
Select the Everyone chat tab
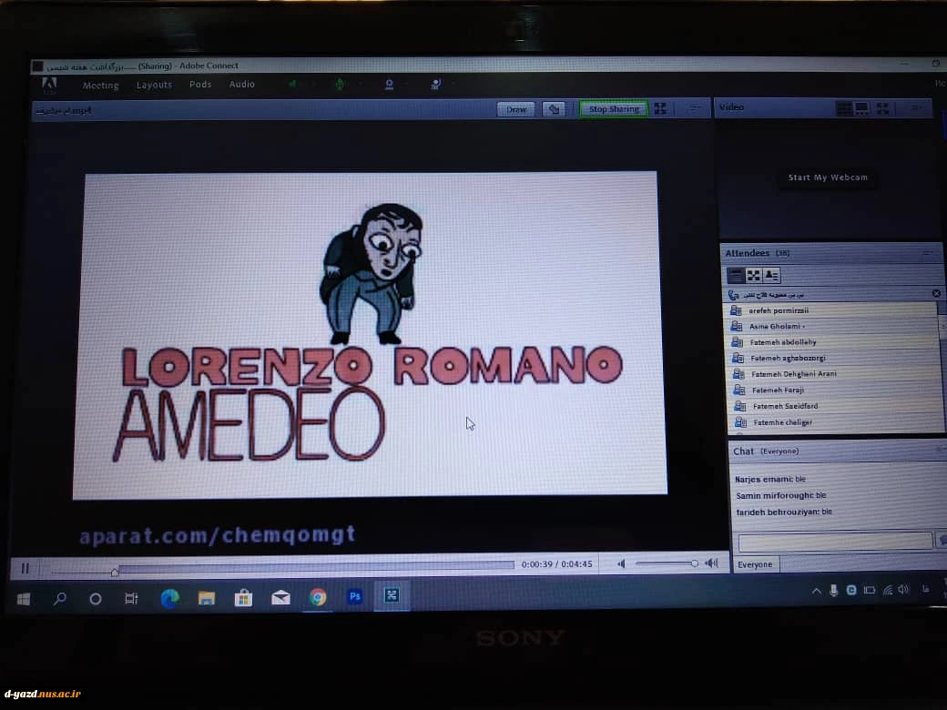(x=755, y=564)
